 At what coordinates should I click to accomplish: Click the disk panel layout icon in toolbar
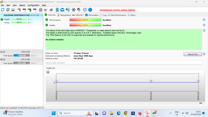click(x=13, y=10)
